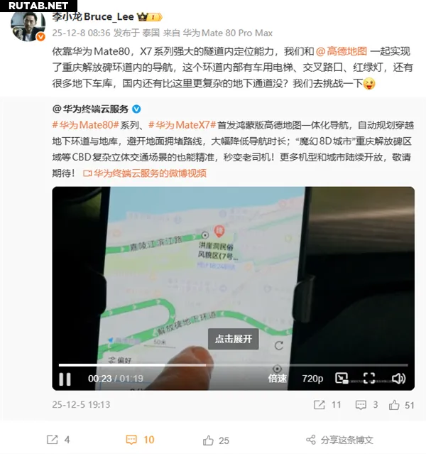Open comments on the reposted post (3)
The height and width of the screenshot is (454, 426).
(x=366, y=405)
